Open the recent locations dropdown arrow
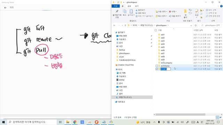 122,25
